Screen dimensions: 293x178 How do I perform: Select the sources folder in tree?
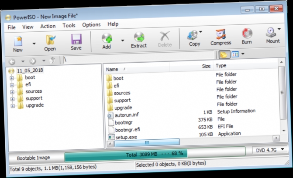pos(34,91)
